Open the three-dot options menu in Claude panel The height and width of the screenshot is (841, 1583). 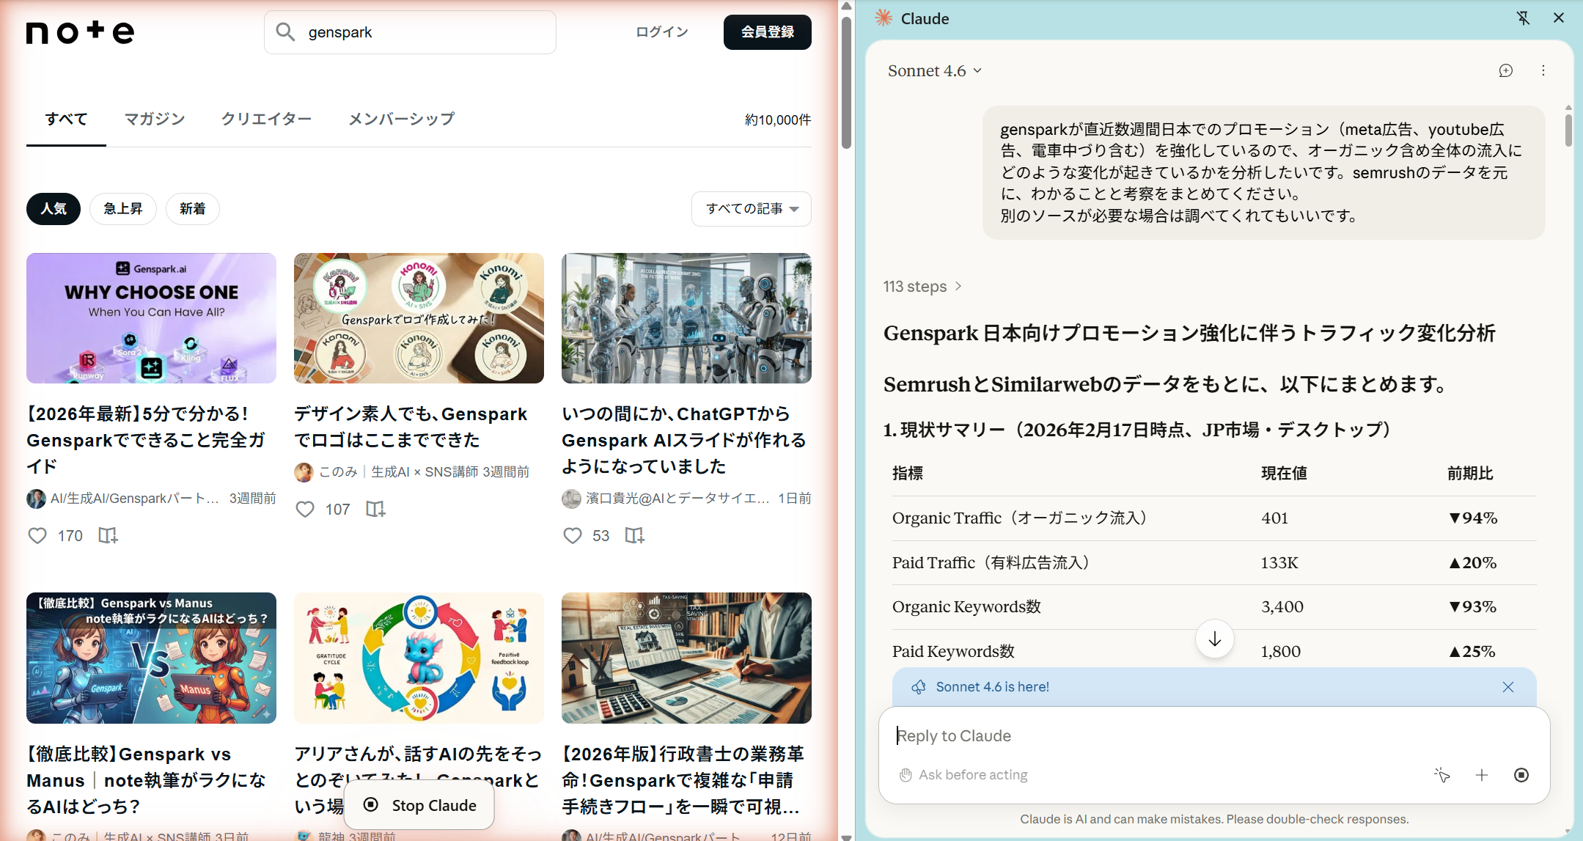click(1543, 70)
